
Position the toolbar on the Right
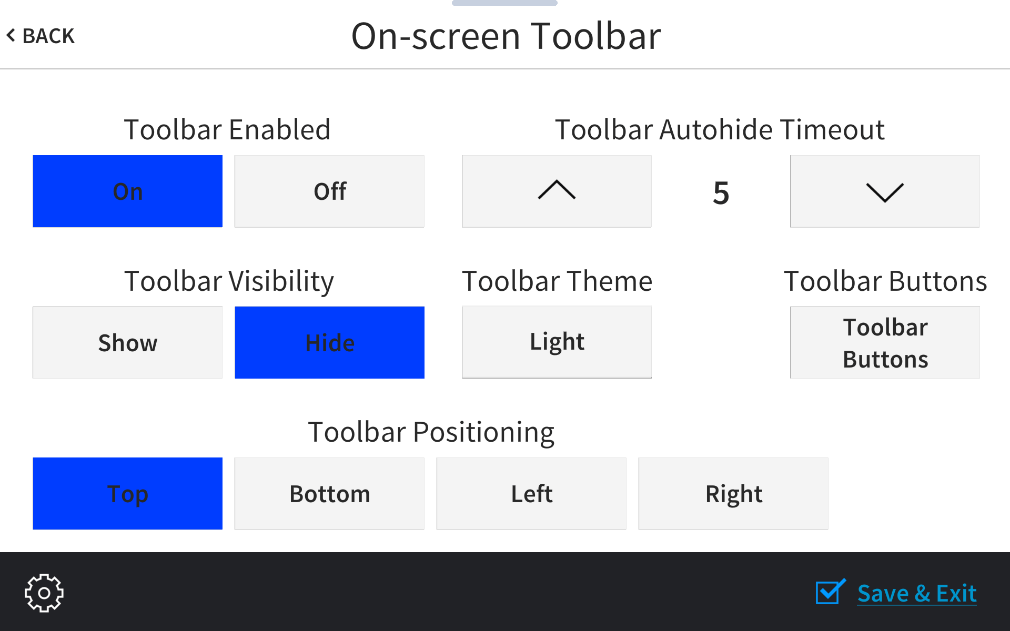click(733, 493)
